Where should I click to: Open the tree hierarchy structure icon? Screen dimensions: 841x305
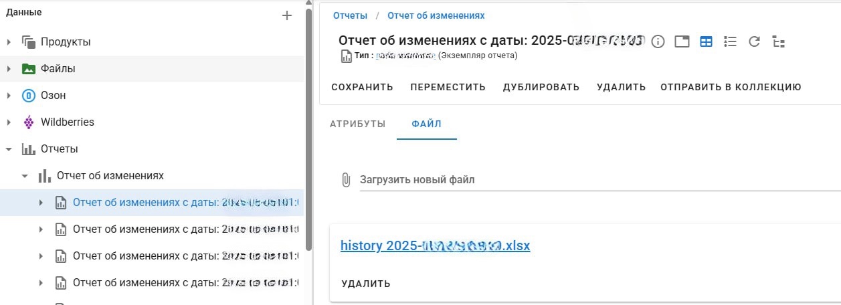click(778, 41)
